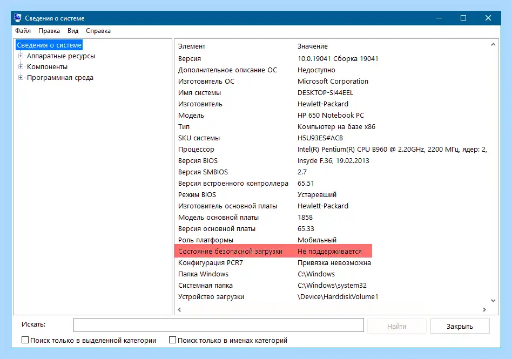This screenshot has width=512, height=359.
Task: Click the value HP 650 Notebook PC
Action: click(x=331, y=115)
